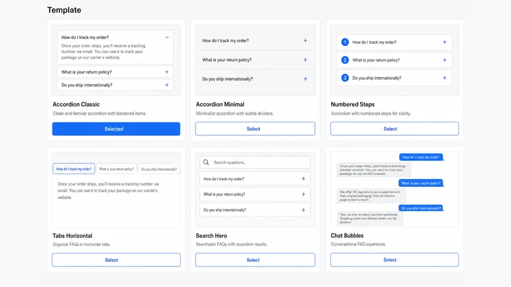Select the Search Hero template
The width and height of the screenshot is (511, 287).
[255, 260]
